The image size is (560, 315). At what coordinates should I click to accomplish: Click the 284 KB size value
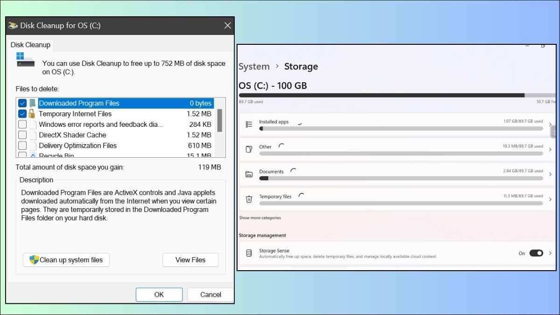pyautogui.click(x=200, y=125)
